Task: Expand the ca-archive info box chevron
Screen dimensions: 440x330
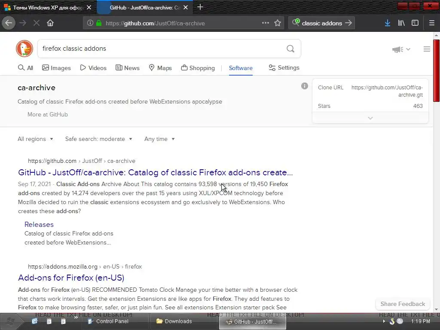Action: point(370,118)
